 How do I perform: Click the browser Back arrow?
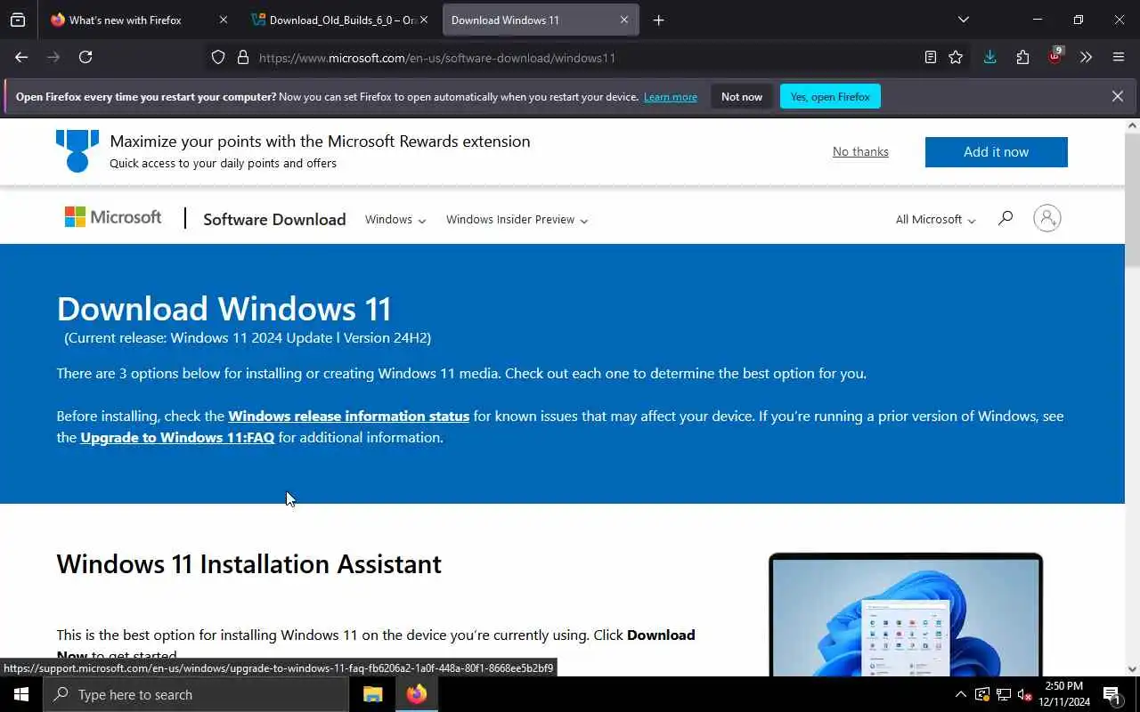[21, 57]
